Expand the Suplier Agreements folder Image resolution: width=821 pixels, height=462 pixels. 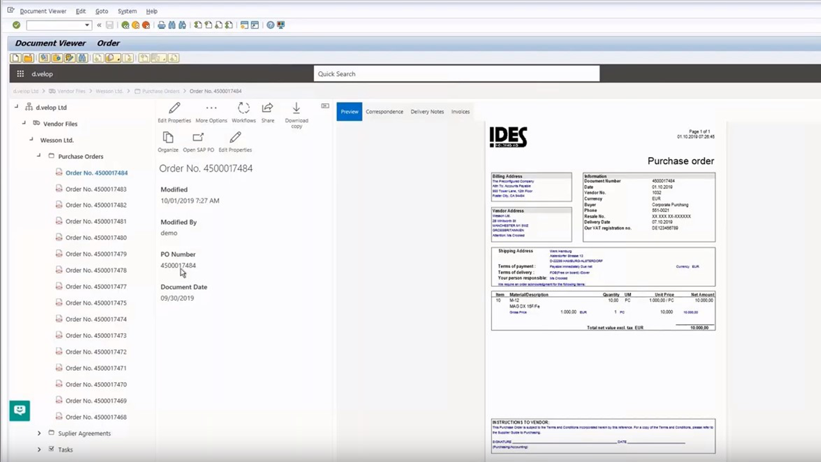tap(39, 433)
